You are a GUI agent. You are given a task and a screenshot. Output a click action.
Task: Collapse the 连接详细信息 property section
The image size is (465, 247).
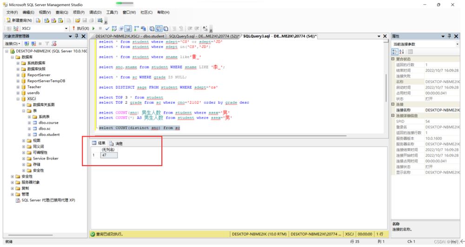393,115
